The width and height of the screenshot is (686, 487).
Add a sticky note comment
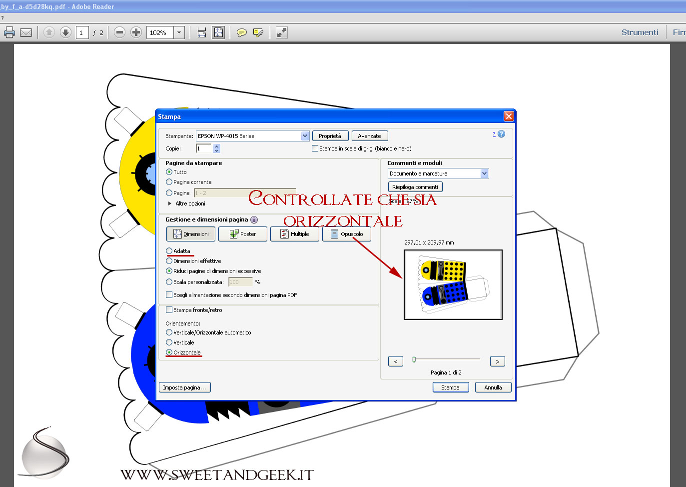[242, 32]
